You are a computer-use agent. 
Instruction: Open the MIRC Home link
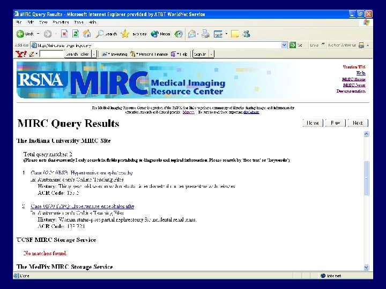point(353,79)
